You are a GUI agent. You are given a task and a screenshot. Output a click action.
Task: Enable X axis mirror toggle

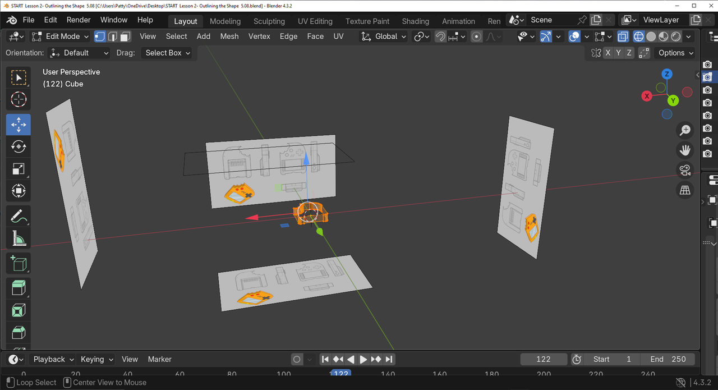(x=608, y=53)
